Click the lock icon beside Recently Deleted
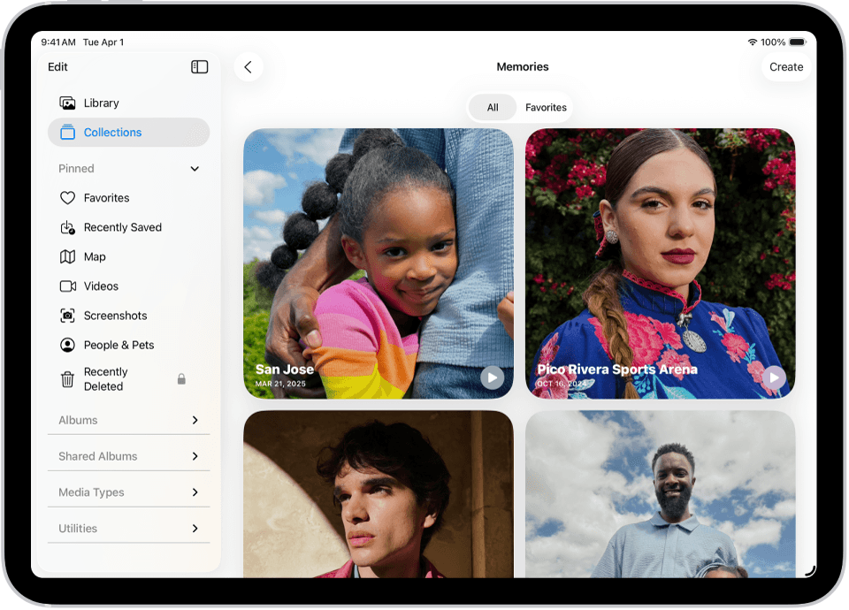This screenshot has height=610, width=849. [x=181, y=379]
